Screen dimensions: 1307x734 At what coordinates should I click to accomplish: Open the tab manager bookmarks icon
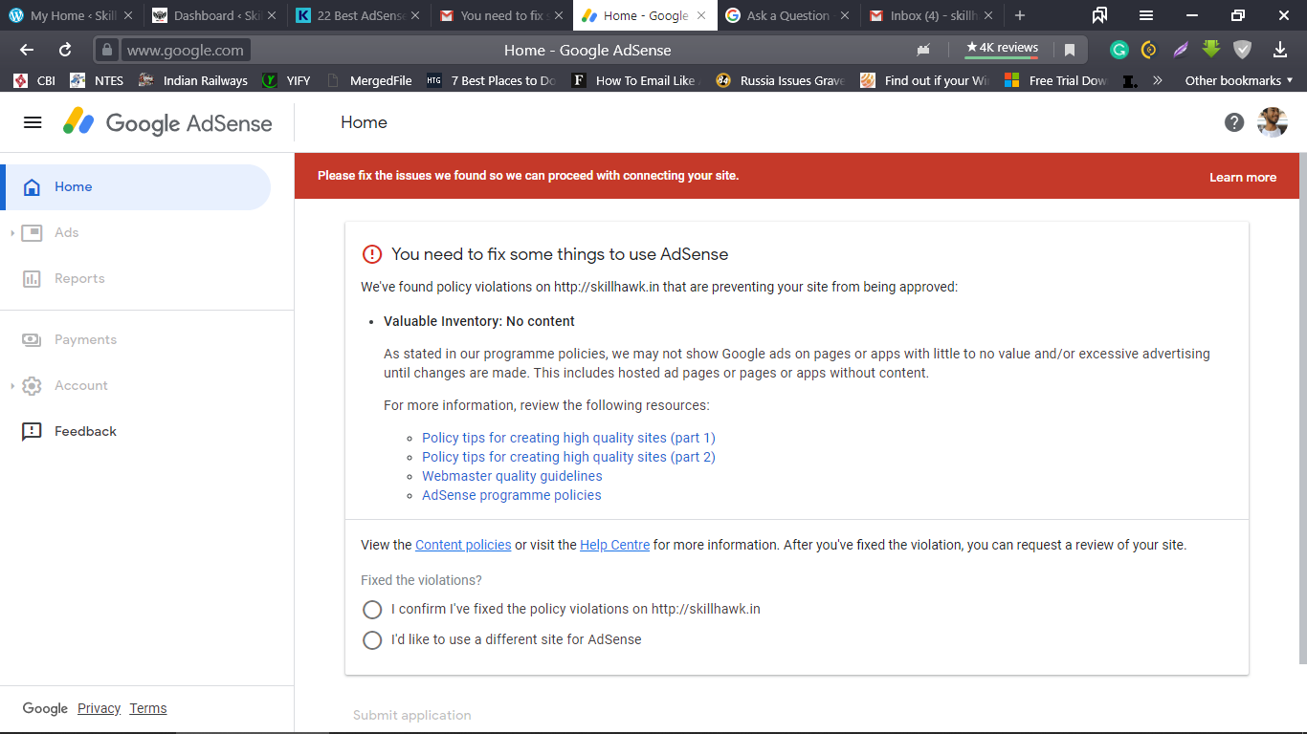point(1099,15)
